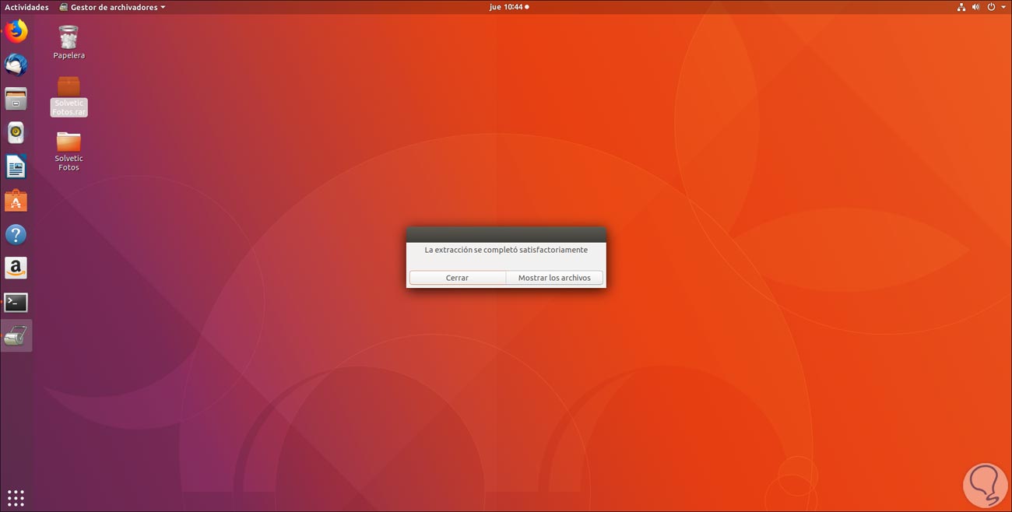Click the extraction dialog title bar
The width and height of the screenshot is (1012, 512).
click(506, 234)
